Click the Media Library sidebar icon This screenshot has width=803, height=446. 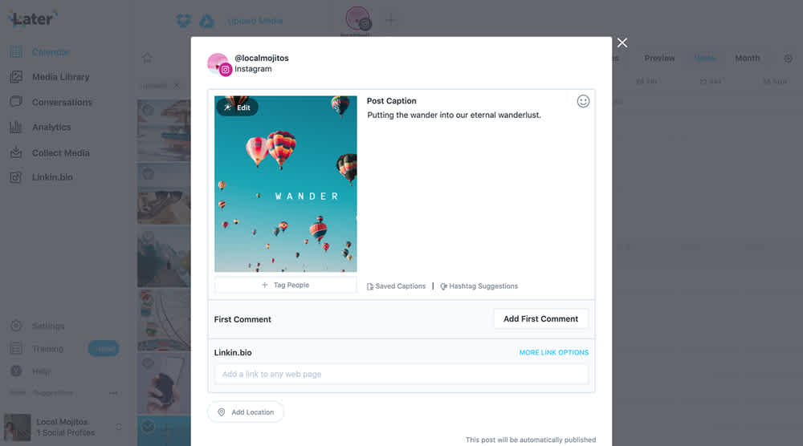[16, 77]
